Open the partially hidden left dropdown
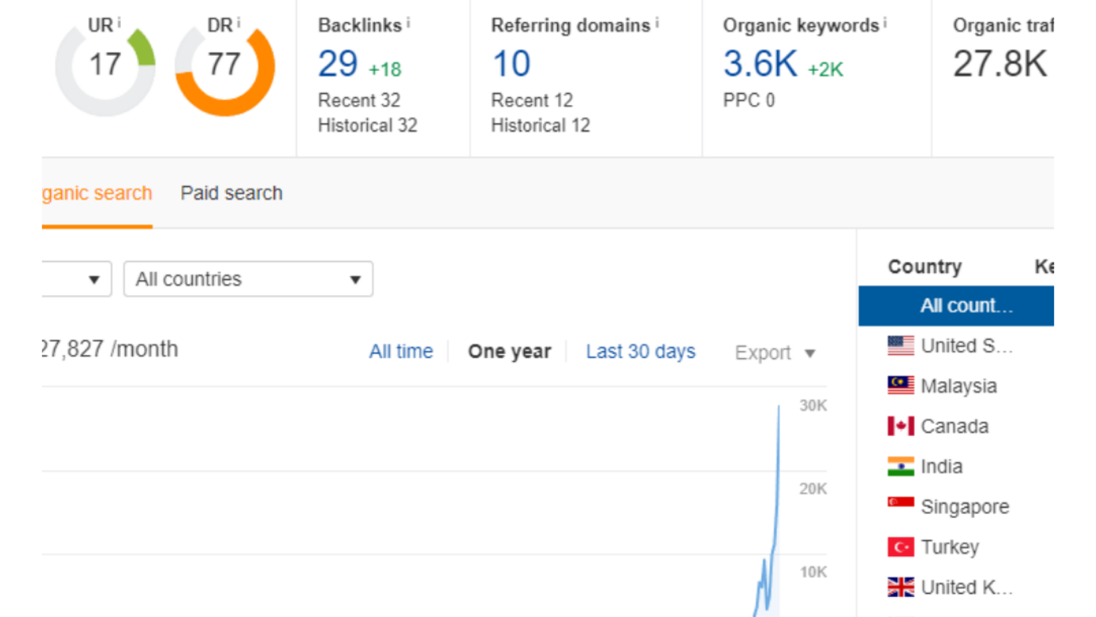Image resolution: width=1096 pixels, height=617 pixels. click(76, 279)
